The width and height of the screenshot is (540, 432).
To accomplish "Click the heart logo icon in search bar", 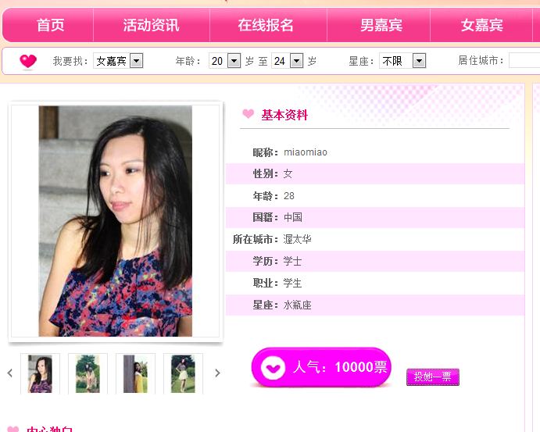I will click(28, 61).
